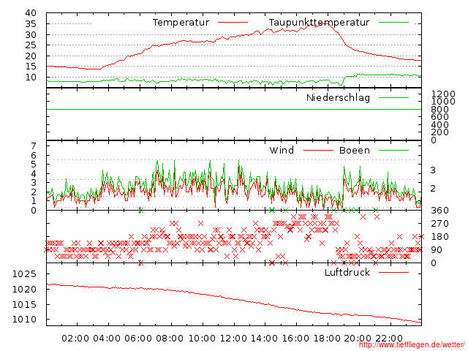468x351 pixels.
Task: Click the 14:00 time axis label
Action: [x=264, y=339]
